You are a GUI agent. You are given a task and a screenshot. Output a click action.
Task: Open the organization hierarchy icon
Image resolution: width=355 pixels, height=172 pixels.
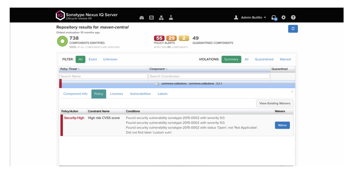click(x=161, y=18)
